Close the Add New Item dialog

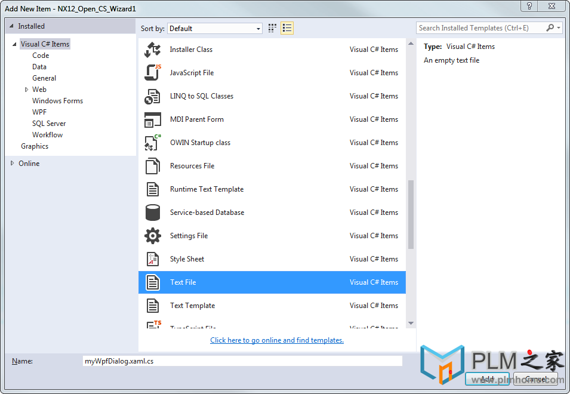coord(551,6)
